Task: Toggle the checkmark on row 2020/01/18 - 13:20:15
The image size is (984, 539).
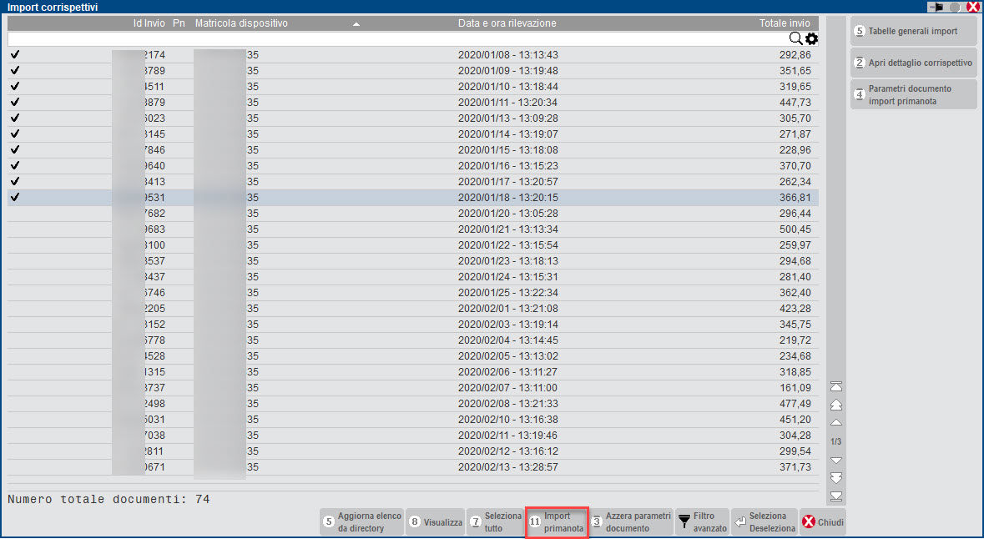Action: tap(14, 198)
